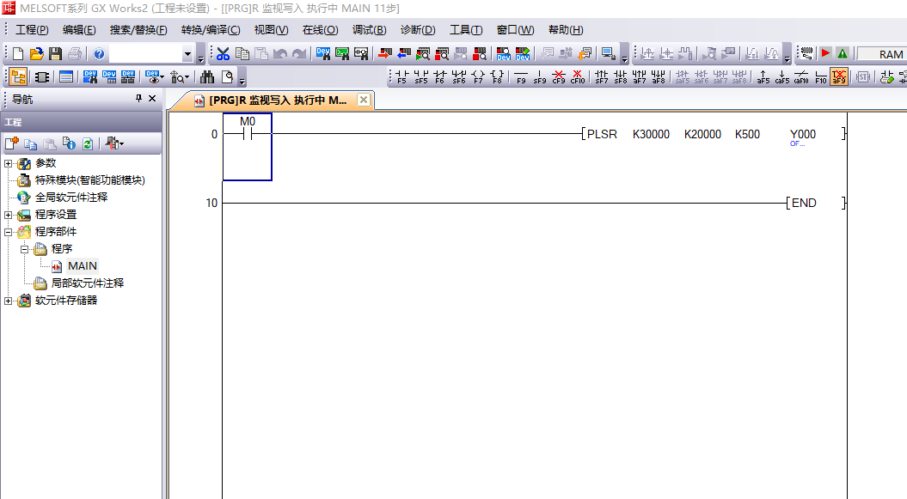Click the delete vertical line cF10 tool
Image resolution: width=907 pixels, height=499 pixels.
pos(578,76)
